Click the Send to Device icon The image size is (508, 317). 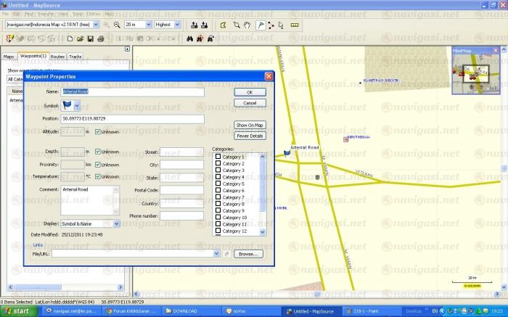[205, 24]
